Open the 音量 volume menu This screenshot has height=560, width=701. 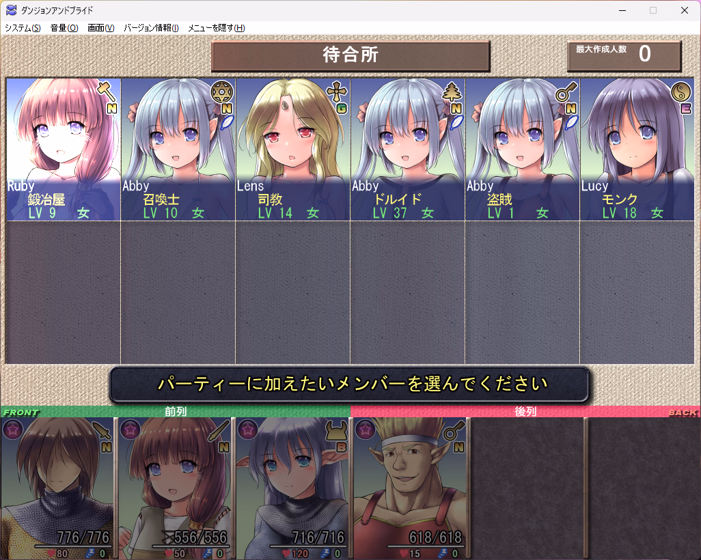(64, 28)
